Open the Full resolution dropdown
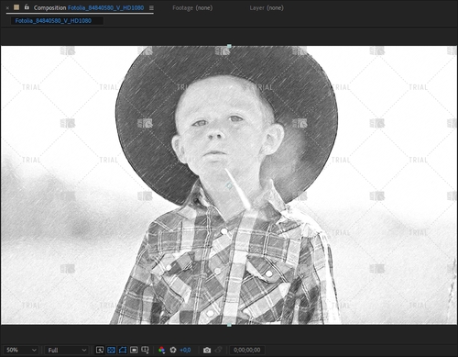Viewport: 458px width, 357px height. [67, 350]
